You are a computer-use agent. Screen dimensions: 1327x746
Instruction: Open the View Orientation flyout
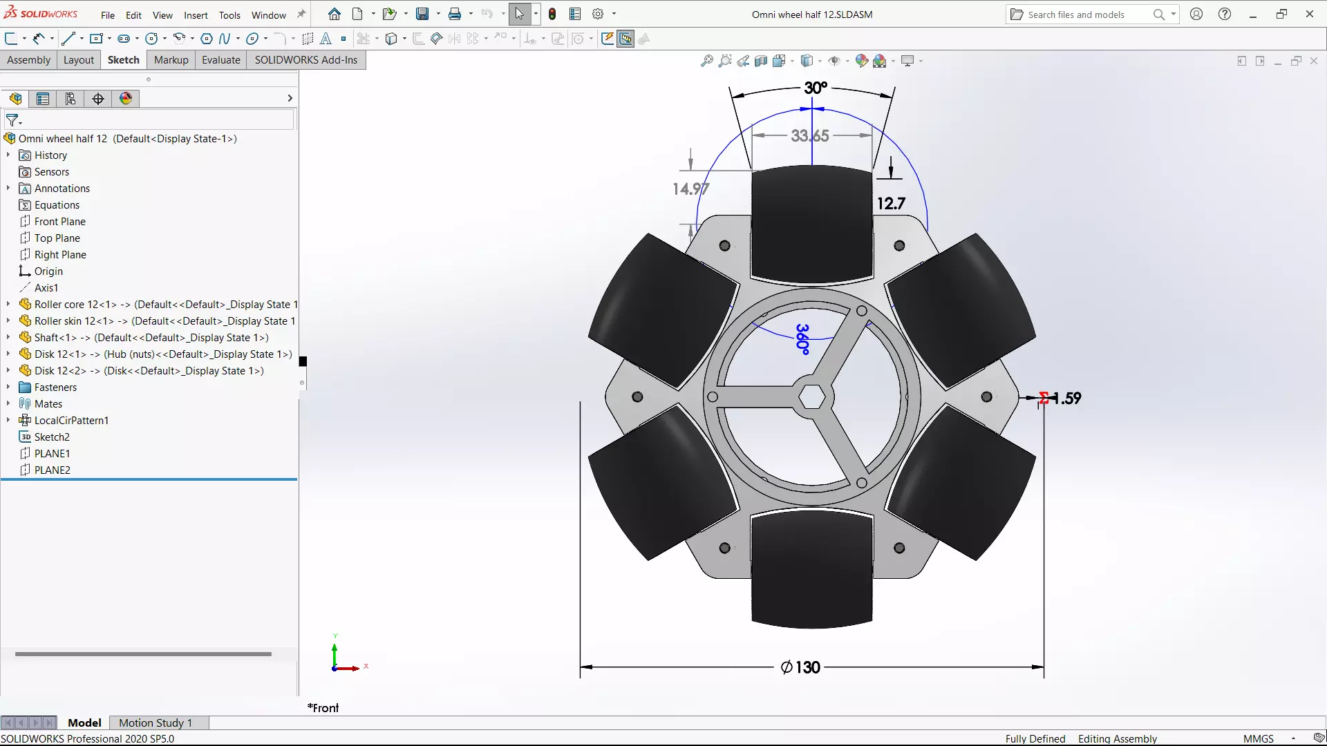(779, 61)
